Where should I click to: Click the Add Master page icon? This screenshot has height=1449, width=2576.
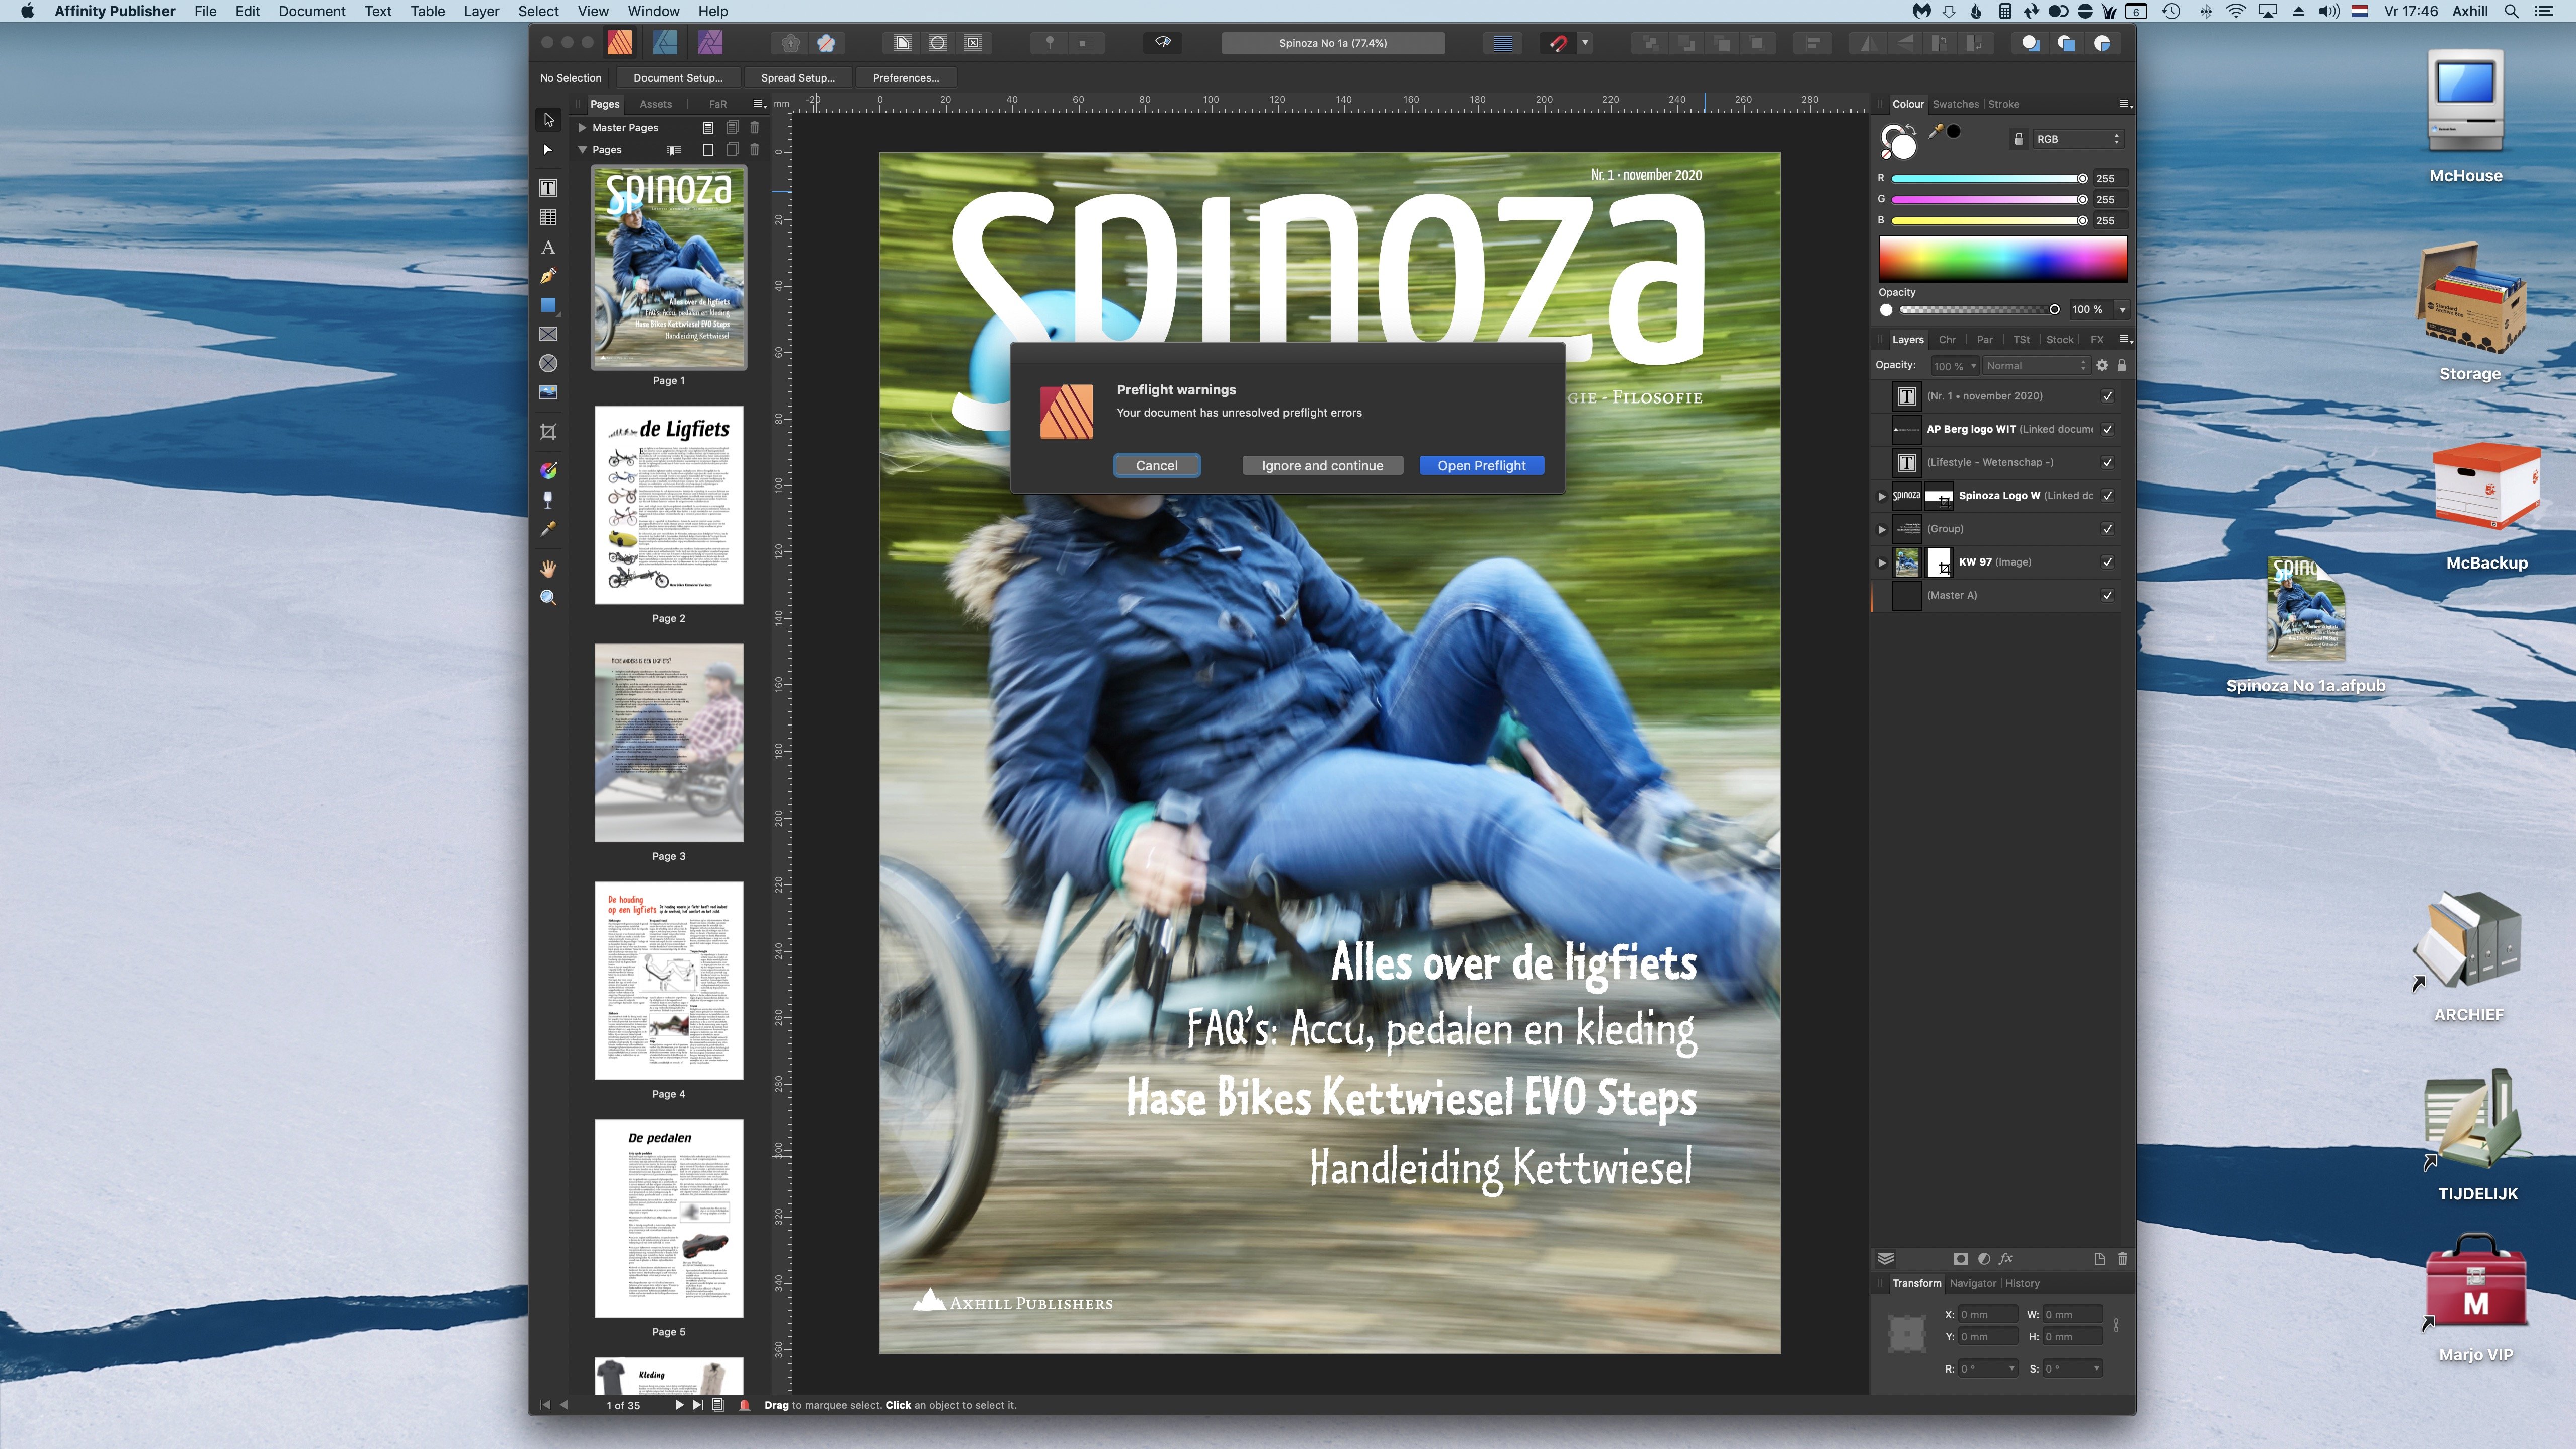coord(708,128)
